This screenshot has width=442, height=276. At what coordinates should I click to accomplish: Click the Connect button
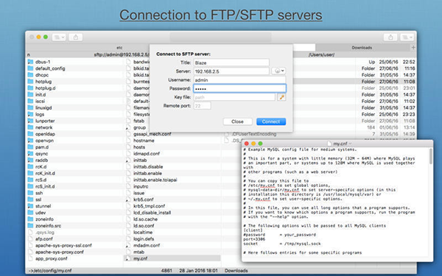tap(271, 121)
